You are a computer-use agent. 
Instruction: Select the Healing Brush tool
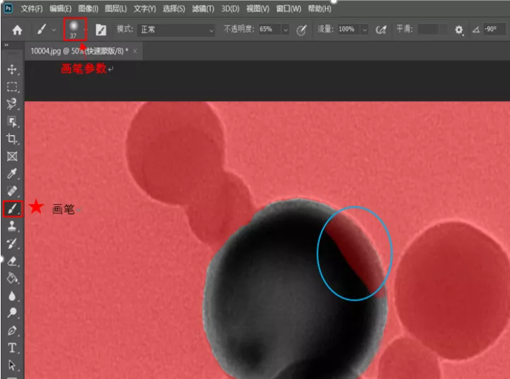pos(12,191)
